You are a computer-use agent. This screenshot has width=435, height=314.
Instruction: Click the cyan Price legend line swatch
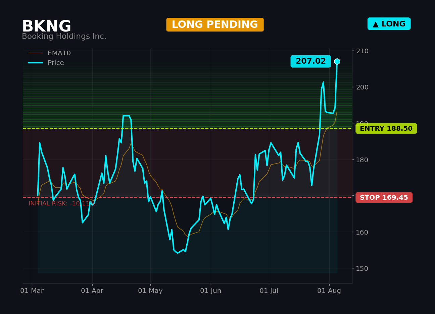(36, 63)
